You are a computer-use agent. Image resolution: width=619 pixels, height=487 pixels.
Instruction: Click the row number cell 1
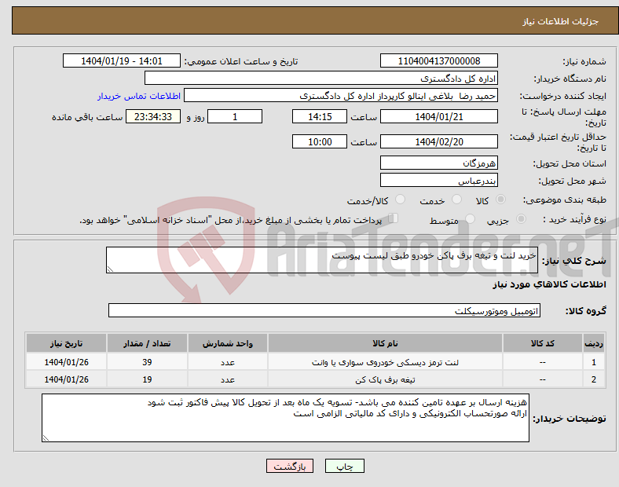pyautogui.click(x=594, y=362)
